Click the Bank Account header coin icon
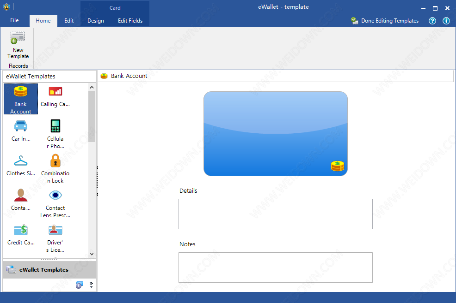 pyautogui.click(x=104, y=76)
